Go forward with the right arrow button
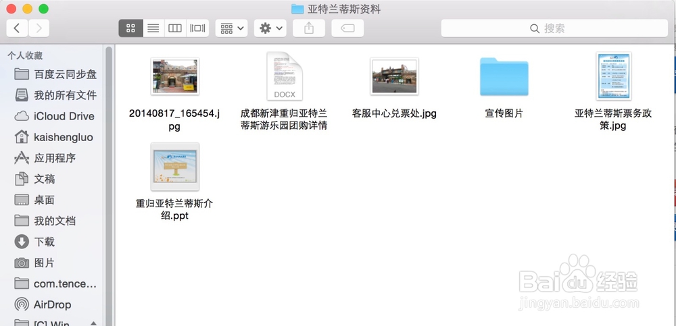Viewport: 676px width, 326px height. pyautogui.click(x=39, y=28)
